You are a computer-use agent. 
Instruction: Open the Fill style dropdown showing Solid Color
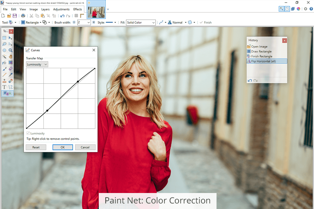141,22
